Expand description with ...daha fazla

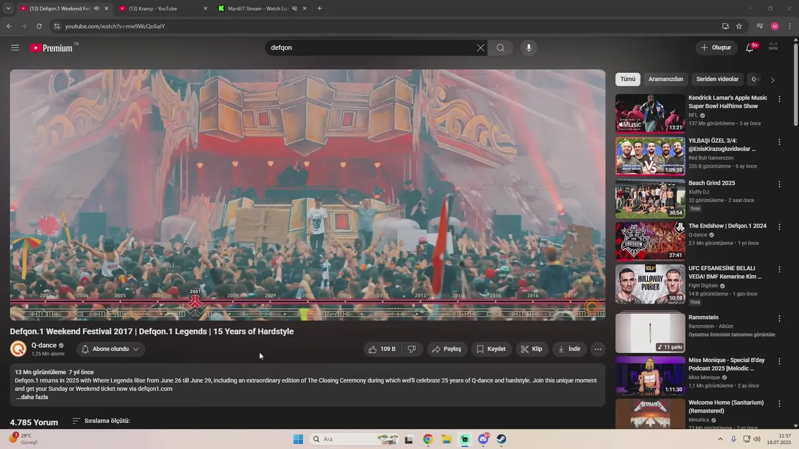32,397
